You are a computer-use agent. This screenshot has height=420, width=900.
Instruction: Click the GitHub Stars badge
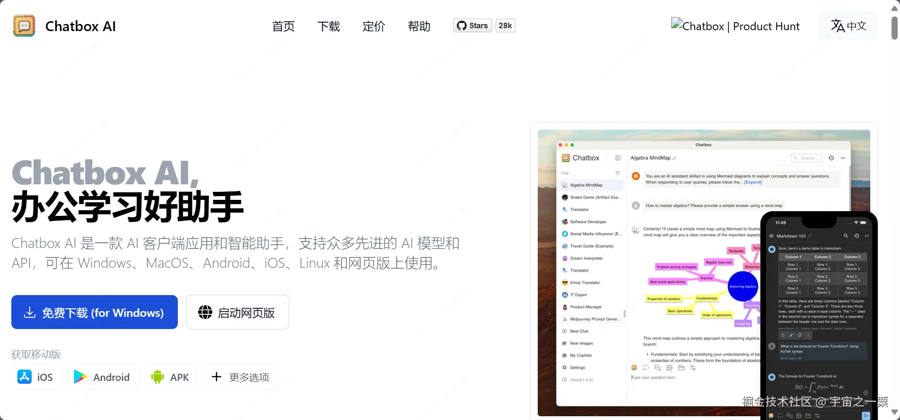coord(473,25)
